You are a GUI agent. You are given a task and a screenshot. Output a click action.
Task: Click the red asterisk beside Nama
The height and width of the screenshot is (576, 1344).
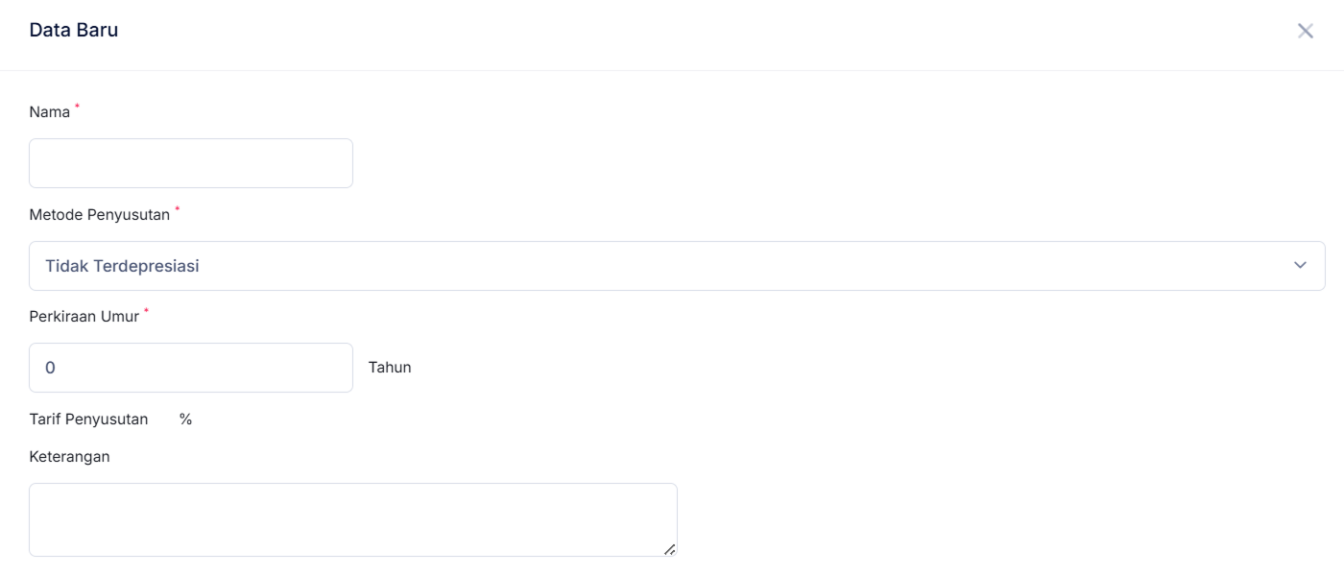coord(78,106)
